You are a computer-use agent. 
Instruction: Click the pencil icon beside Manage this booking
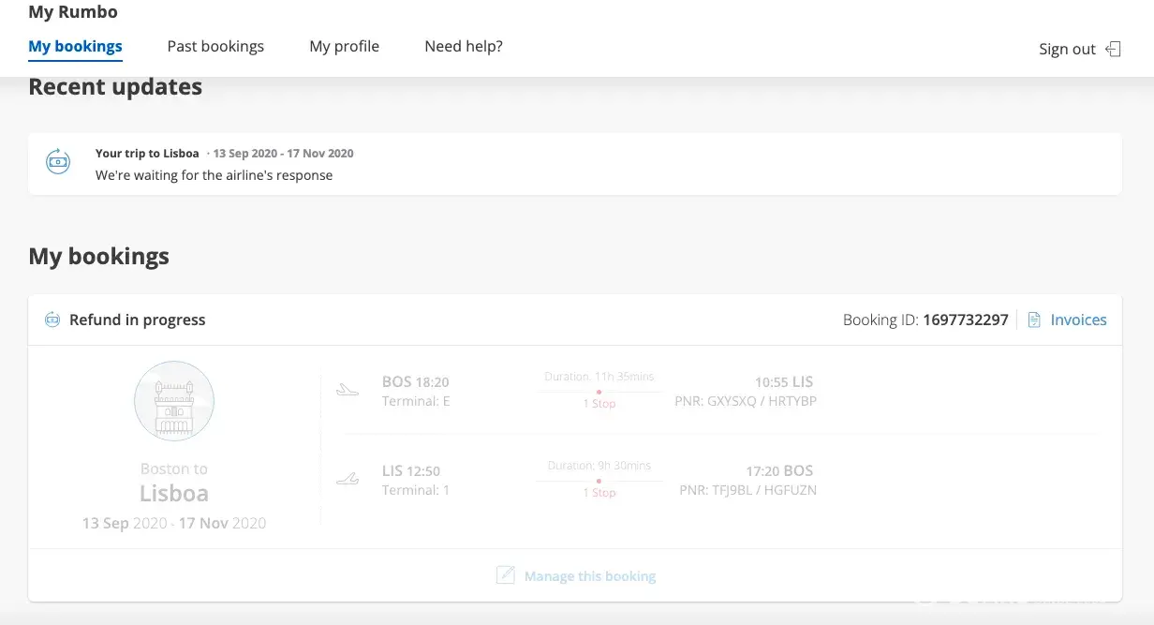(506, 575)
